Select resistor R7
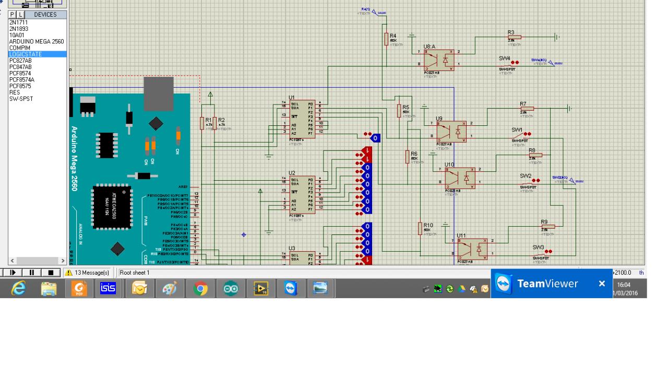Viewport: 668px width, 376px height. 526,109
